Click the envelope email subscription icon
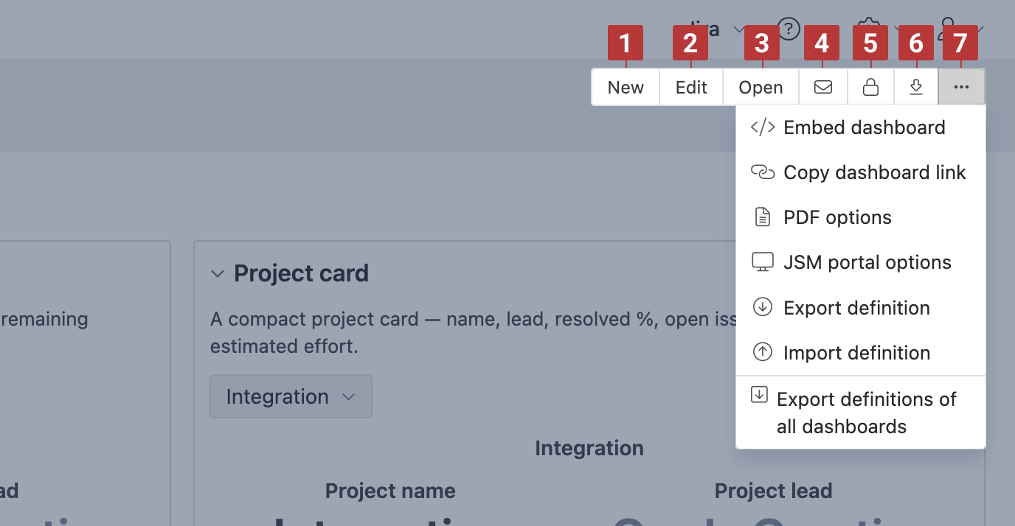 point(823,87)
